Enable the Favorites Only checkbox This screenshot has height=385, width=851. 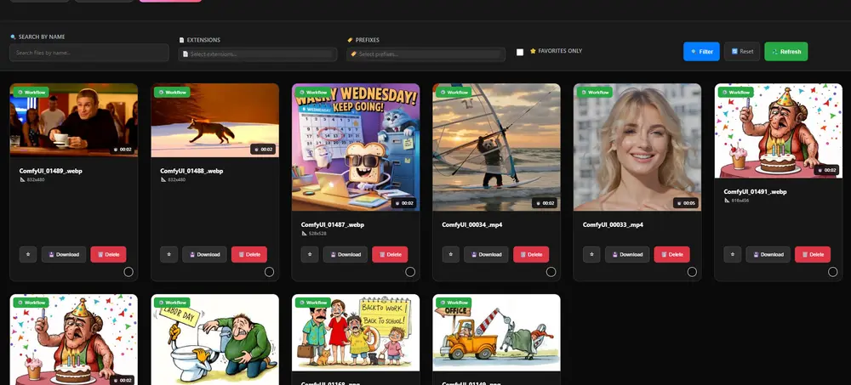click(520, 52)
